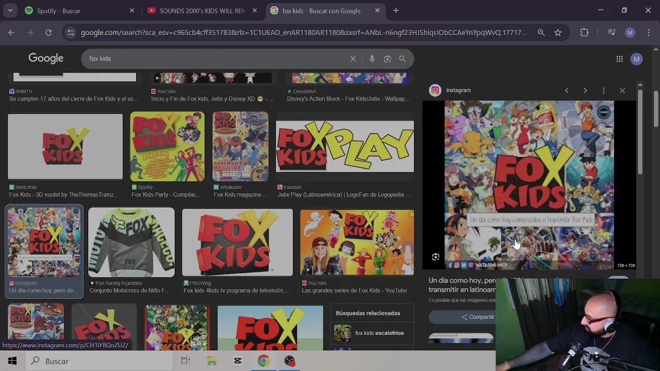The image size is (660, 371).
Task: Go to the Google homepage logo
Action: point(46,58)
